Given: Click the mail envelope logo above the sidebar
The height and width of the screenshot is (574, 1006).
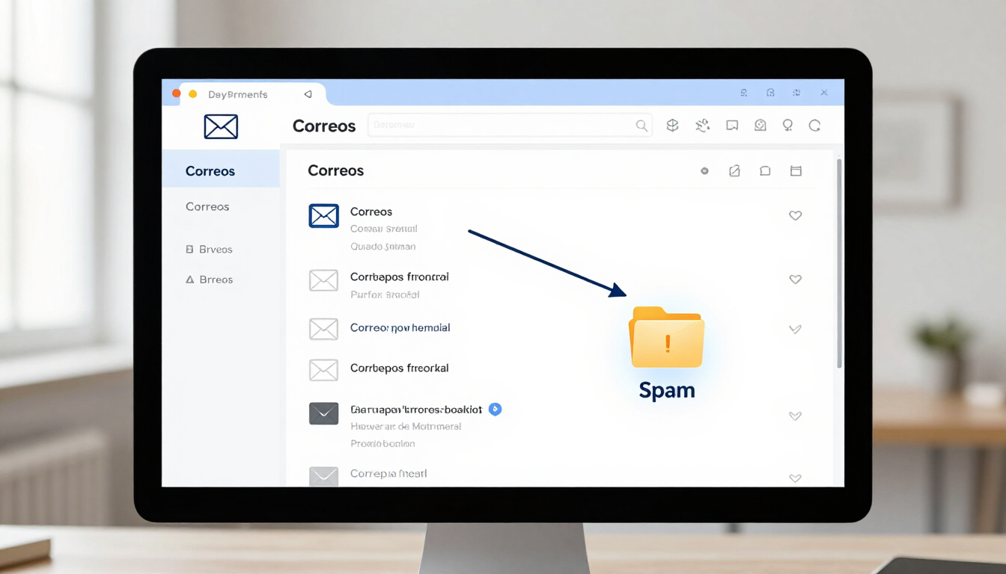Looking at the screenshot, I should point(221,126).
